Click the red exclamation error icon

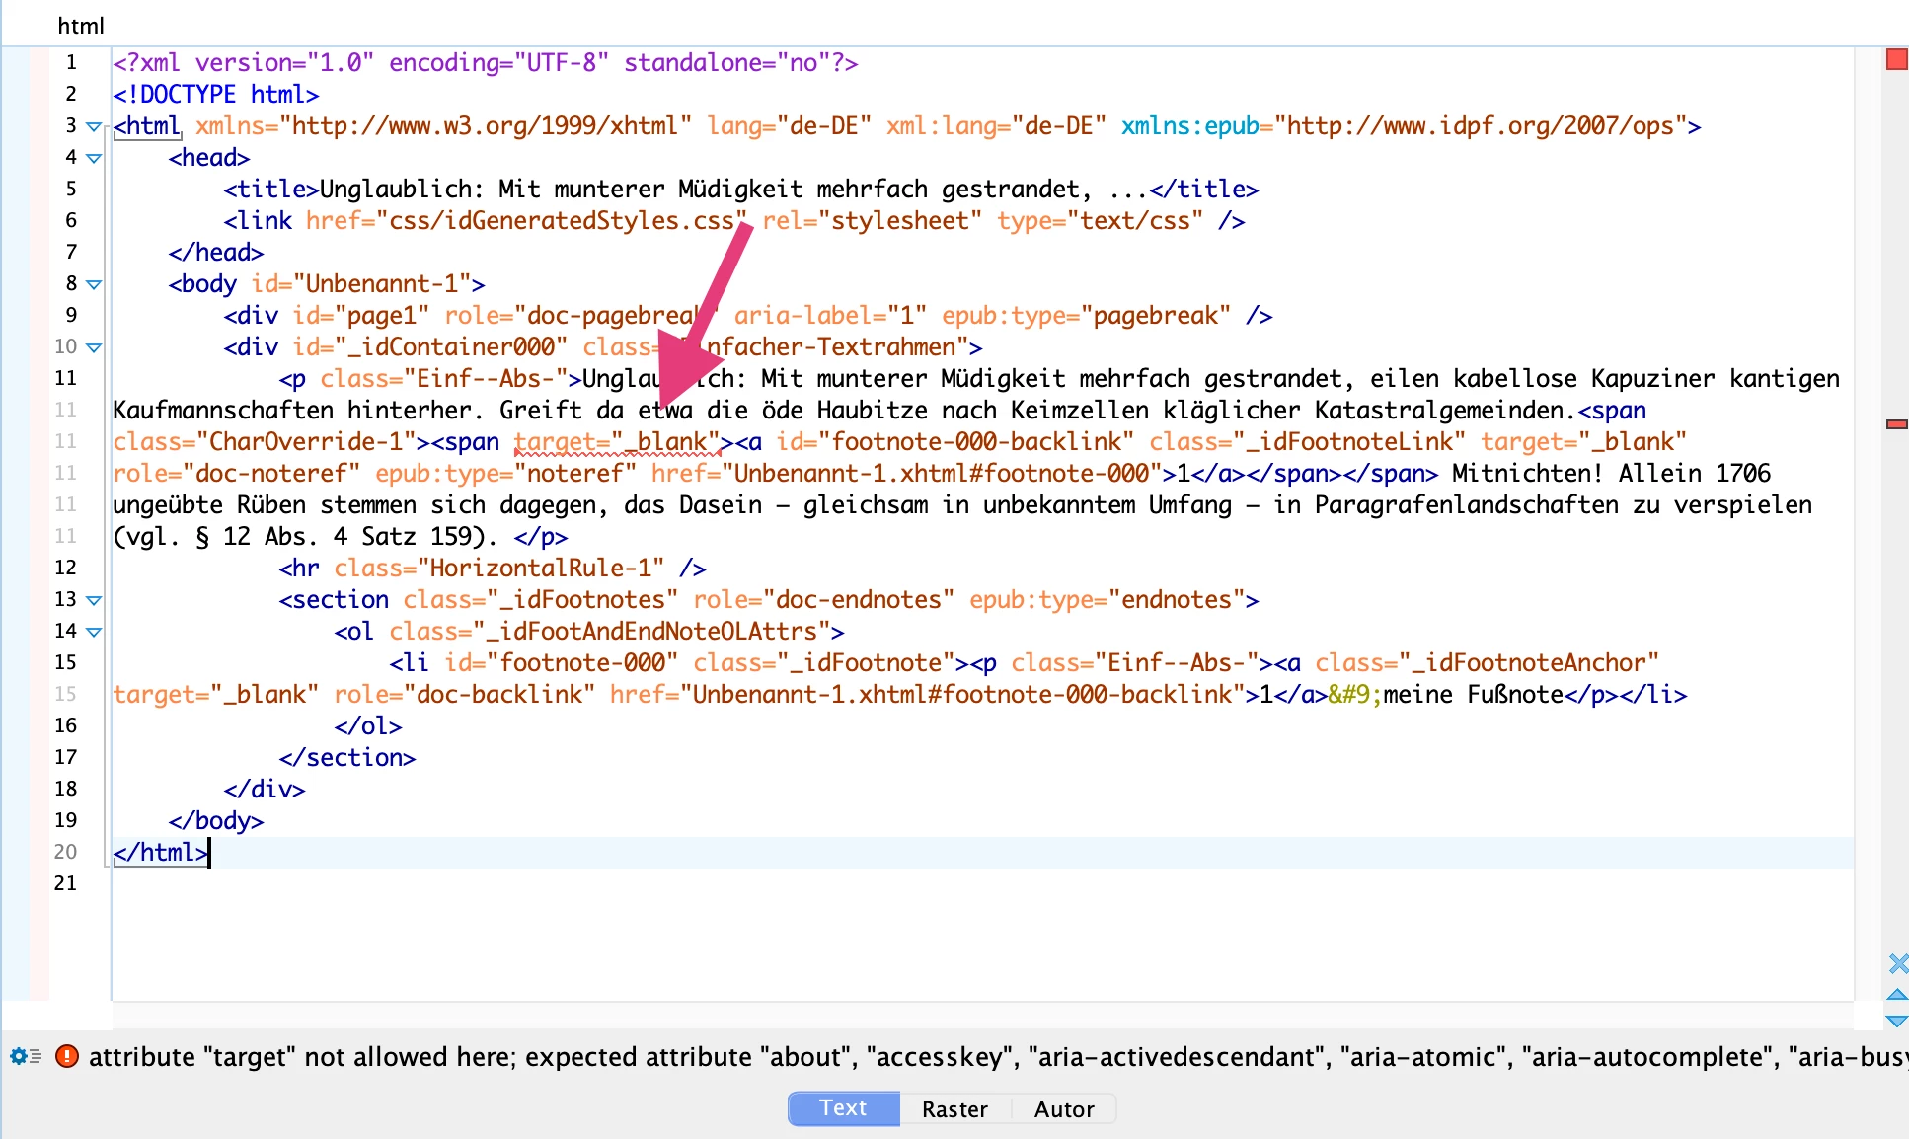66,1056
